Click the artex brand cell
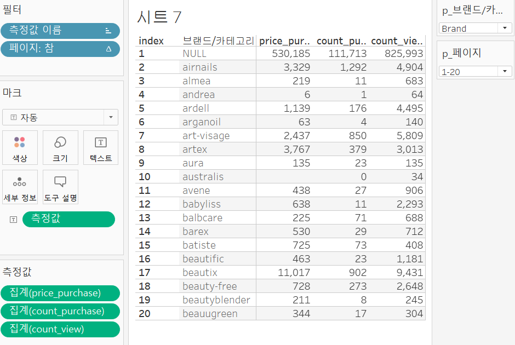This screenshot has width=515, height=345. 194,150
